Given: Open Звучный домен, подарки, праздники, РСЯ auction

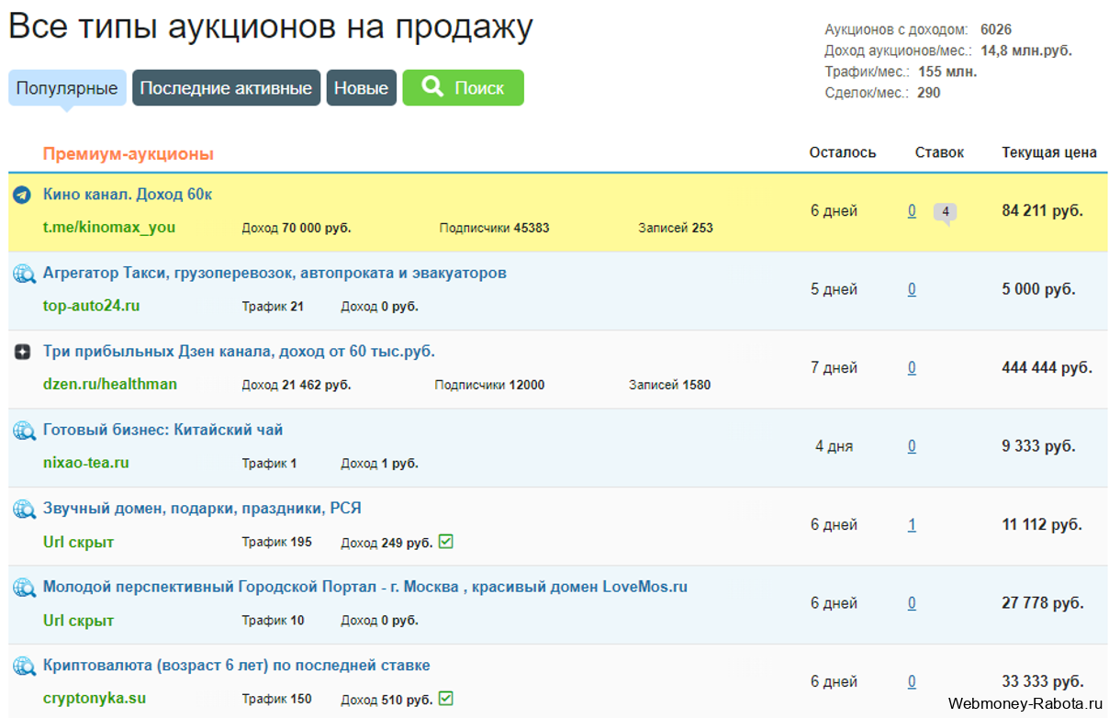Looking at the screenshot, I should [202, 509].
